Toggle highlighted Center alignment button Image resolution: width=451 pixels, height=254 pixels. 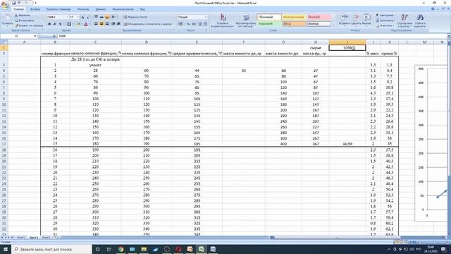pos(101,24)
